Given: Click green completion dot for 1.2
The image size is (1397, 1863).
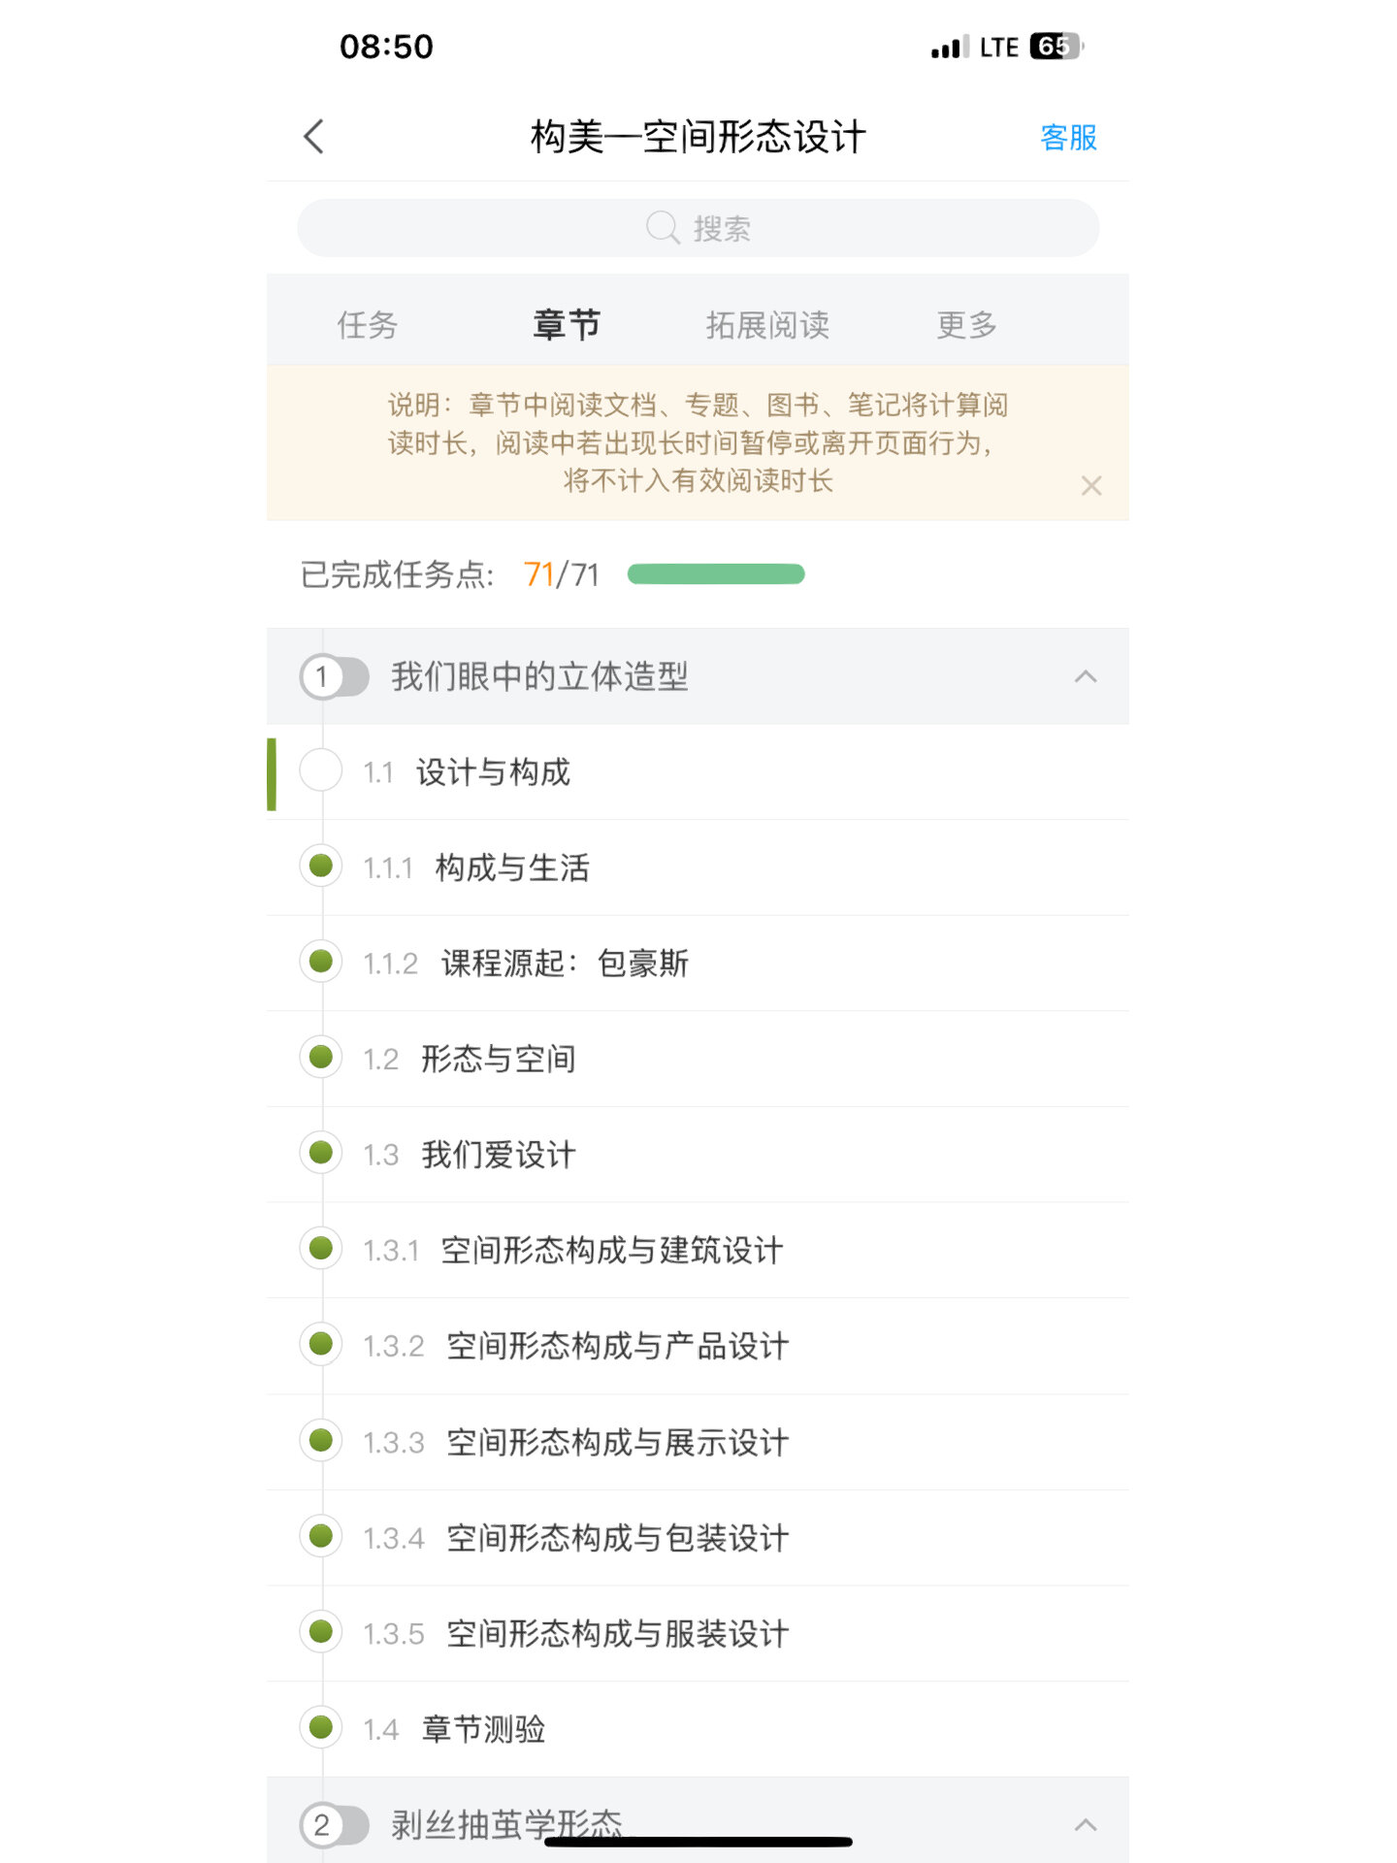Looking at the screenshot, I should pyautogui.click(x=321, y=1056).
